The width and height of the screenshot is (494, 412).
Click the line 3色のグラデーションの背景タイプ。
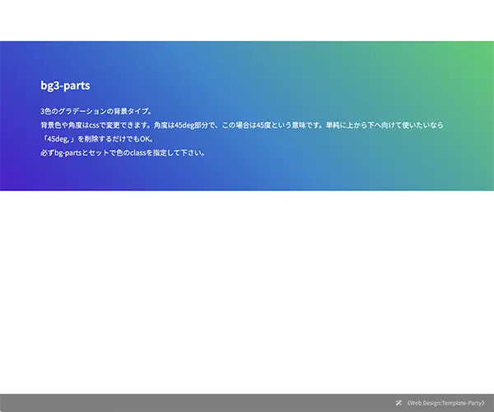[96, 110]
